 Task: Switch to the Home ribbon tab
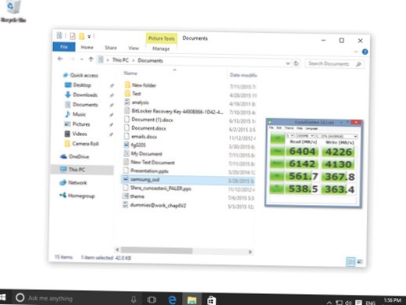coord(87,47)
